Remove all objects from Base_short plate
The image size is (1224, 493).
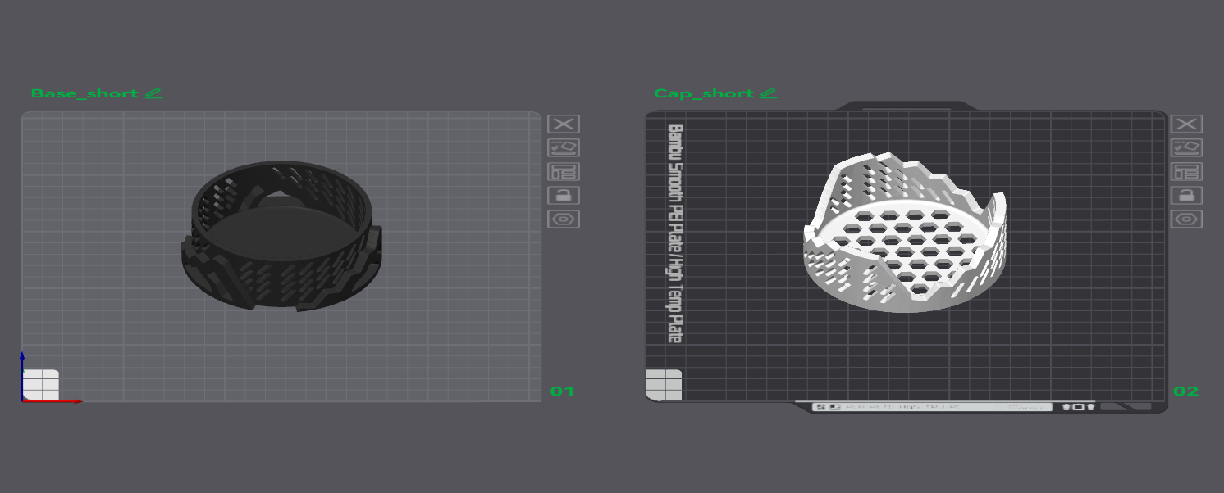tap(564, 124)
